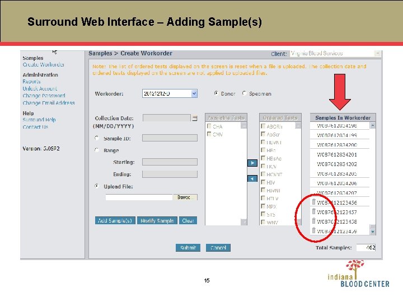The width and height of the screenshot is (403, 302).
Task: Focus the Collection Date field
Action: [167, 118]
